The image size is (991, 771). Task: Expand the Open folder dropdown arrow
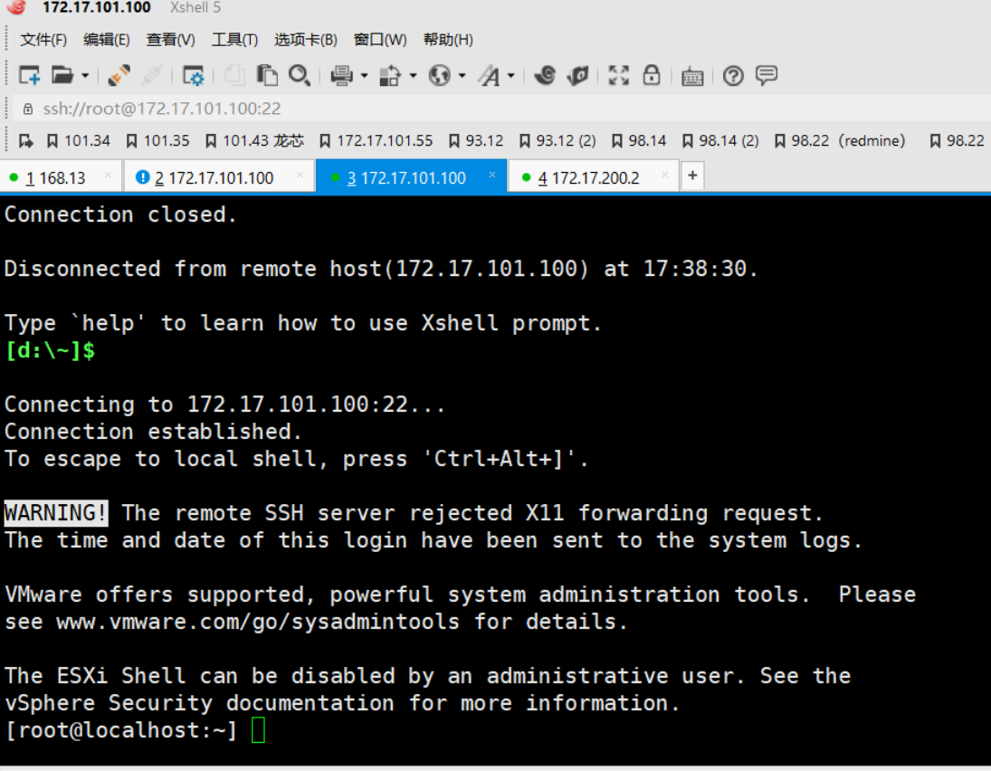point(85,77)
